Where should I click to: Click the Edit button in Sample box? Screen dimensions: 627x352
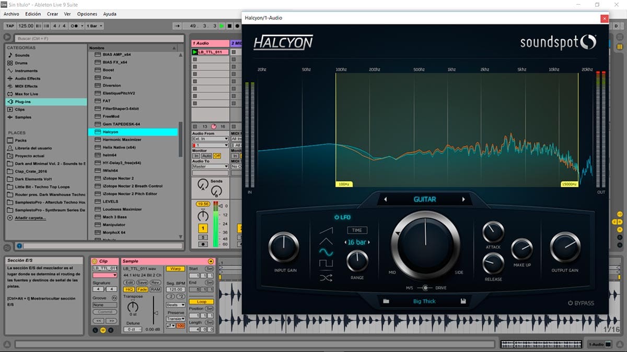129,282
